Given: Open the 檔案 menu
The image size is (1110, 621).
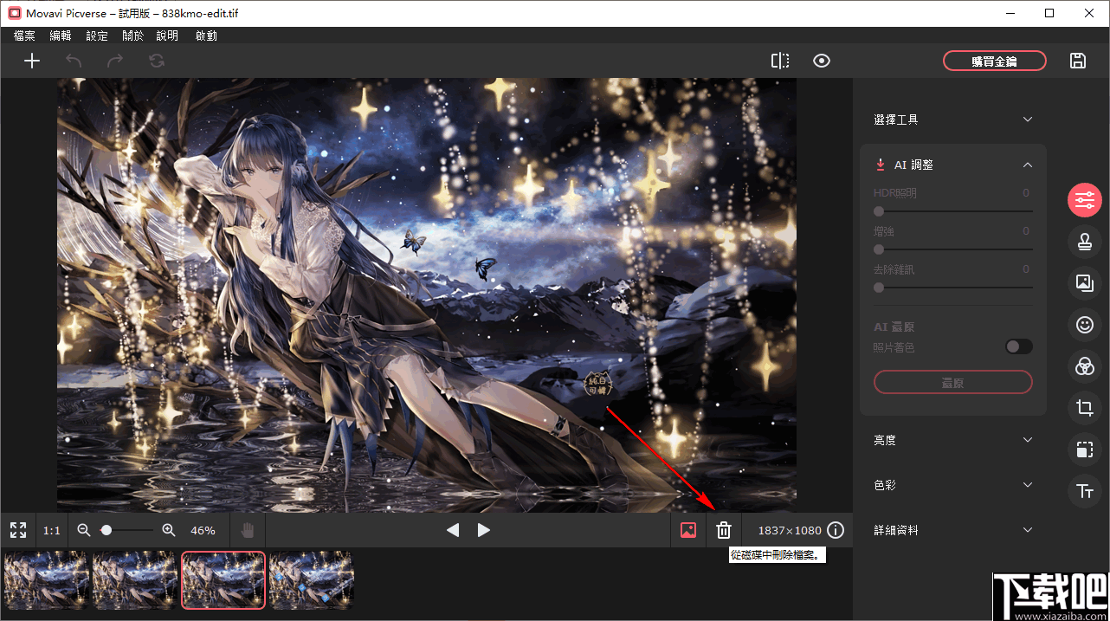Looking at the screenshot, I should pos(25,36).
